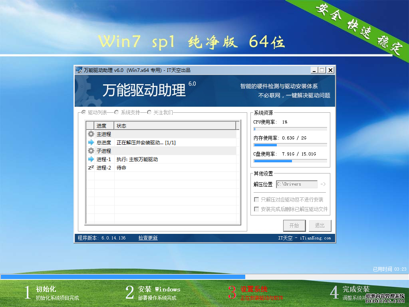Screen dimensions: 409x307
Task: Click the 内存使用率 progress bar
Action: click(290, 145)
